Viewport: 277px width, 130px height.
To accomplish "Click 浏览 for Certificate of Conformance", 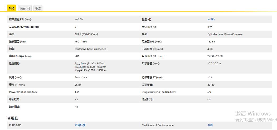I will [210, 125].
